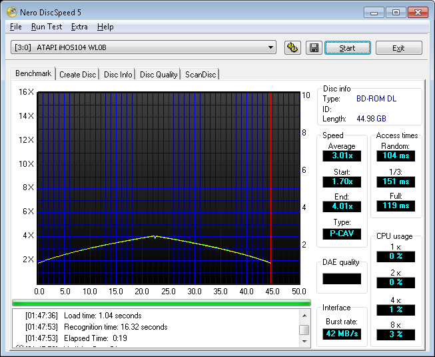
Task: Open the Extra menu
Action: 79,27
